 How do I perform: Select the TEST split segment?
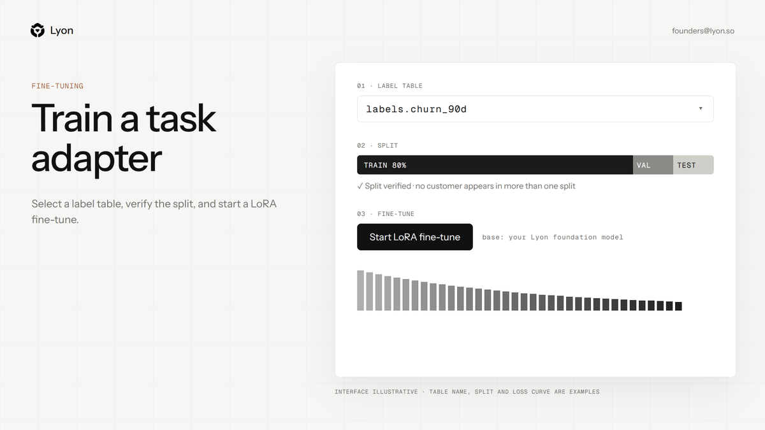pyautogui.click(x=693, y=165)
